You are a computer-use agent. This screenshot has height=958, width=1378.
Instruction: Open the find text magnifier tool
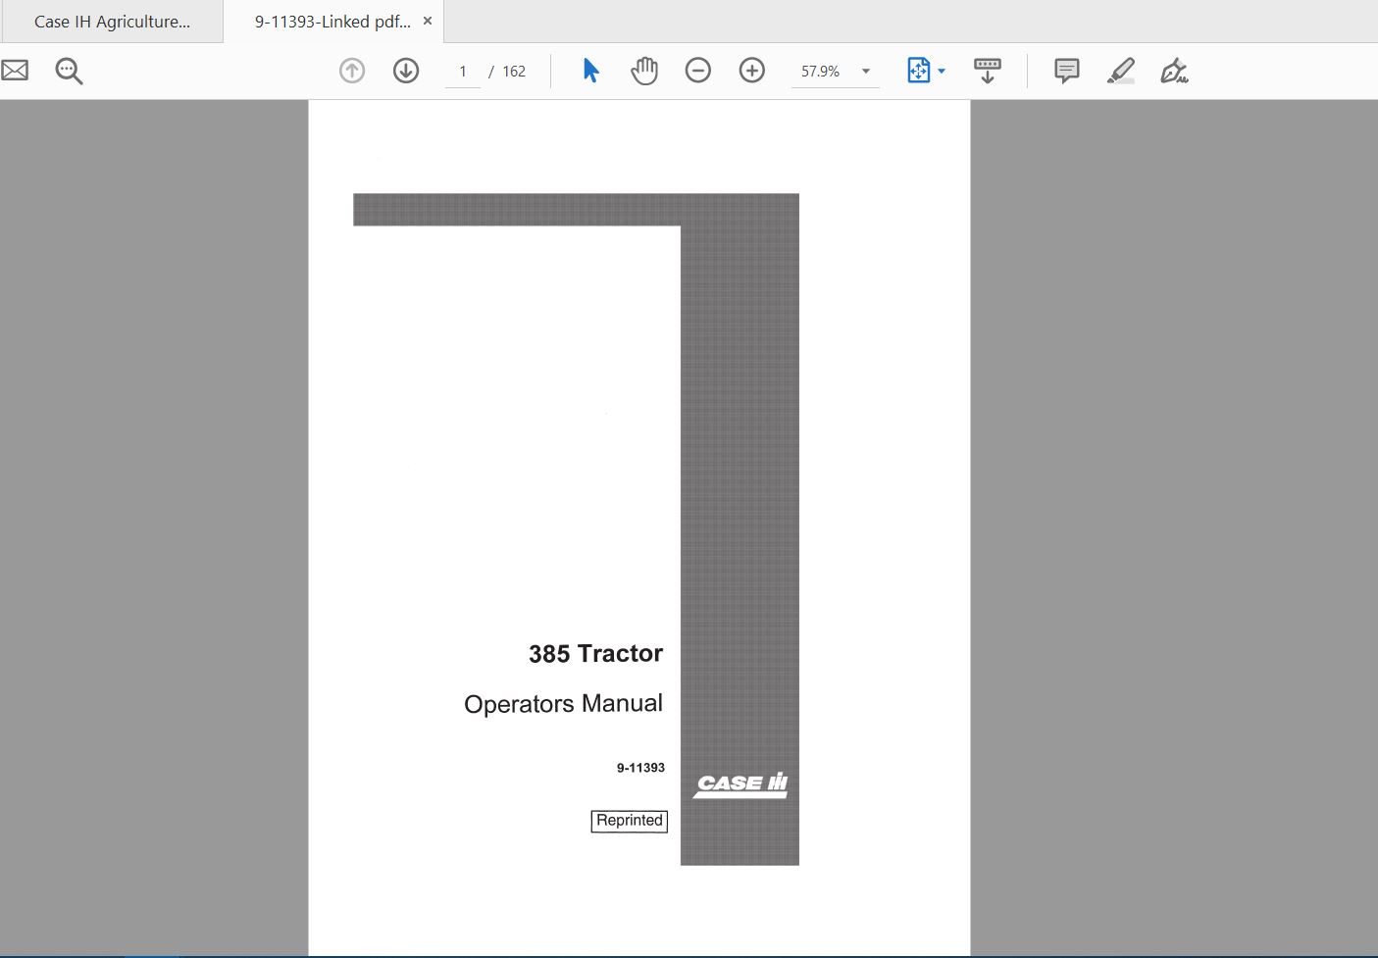click(69, 71)
